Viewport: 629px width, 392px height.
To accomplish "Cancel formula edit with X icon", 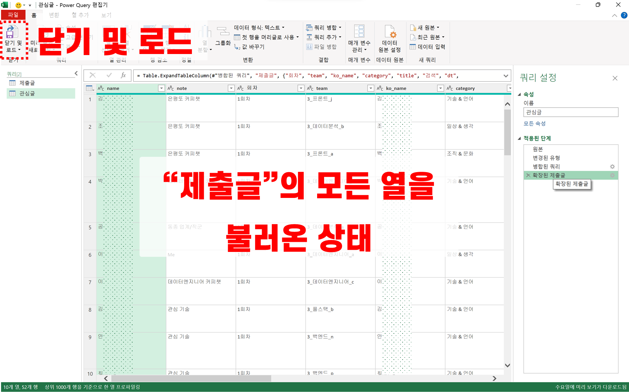I will [92, 75].
